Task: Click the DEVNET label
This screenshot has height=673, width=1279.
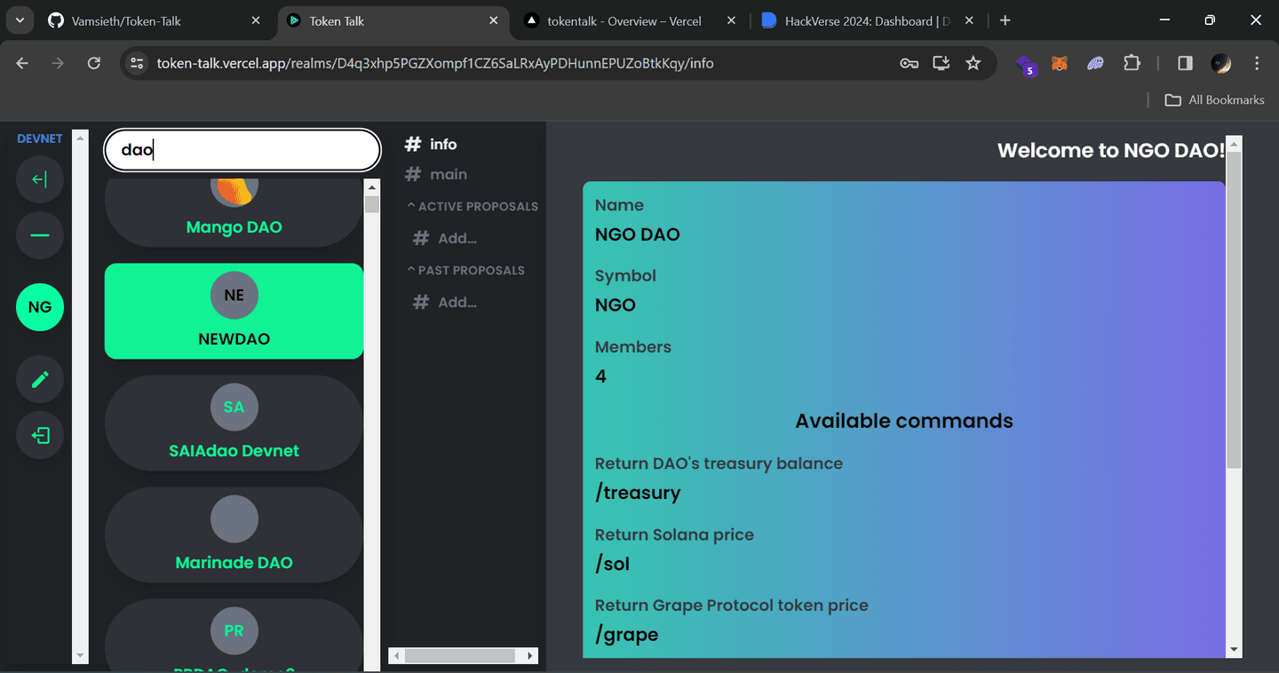Action: pos(40,139)
